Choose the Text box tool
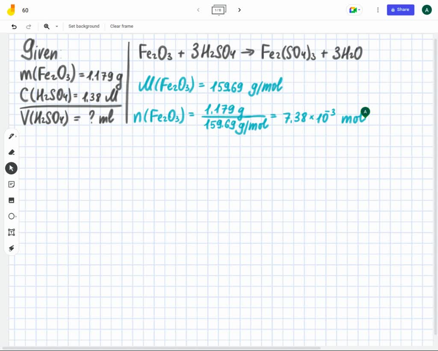438x351 pixels. [11, 232]
